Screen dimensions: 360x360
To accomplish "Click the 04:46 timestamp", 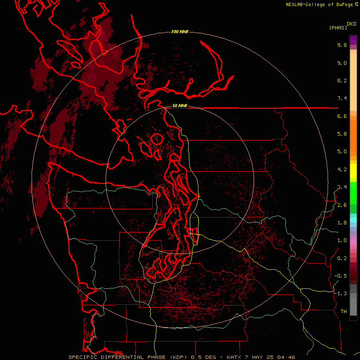I will (x=286, y=357).
